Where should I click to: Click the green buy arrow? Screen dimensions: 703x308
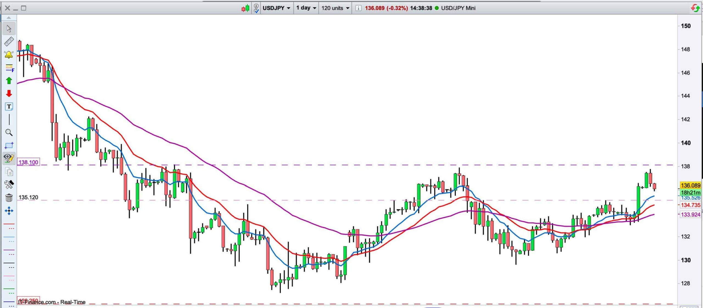9,81
